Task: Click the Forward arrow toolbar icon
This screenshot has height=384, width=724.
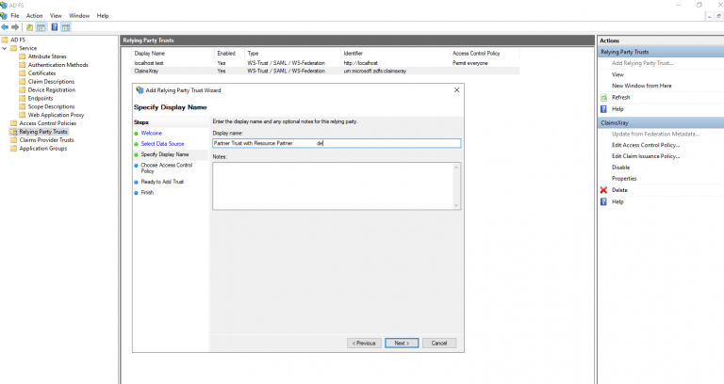Action: point(15,27)
